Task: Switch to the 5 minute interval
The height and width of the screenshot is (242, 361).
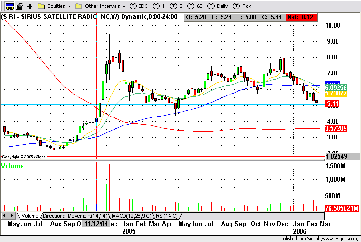Action: [176, 6]
